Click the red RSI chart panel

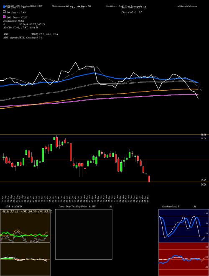pyautogui.click(x=184, y=259)
